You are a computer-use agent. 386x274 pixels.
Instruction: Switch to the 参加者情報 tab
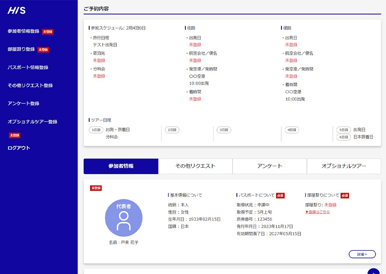pos(121,166)
